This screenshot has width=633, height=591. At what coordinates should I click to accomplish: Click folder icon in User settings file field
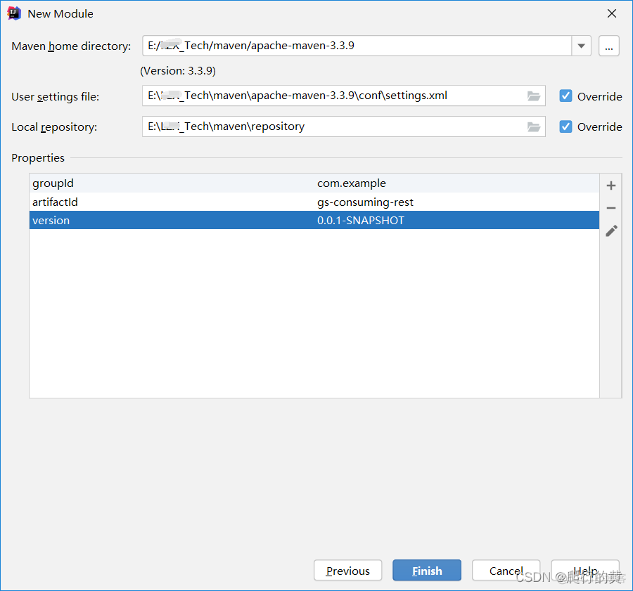[534, 96]
